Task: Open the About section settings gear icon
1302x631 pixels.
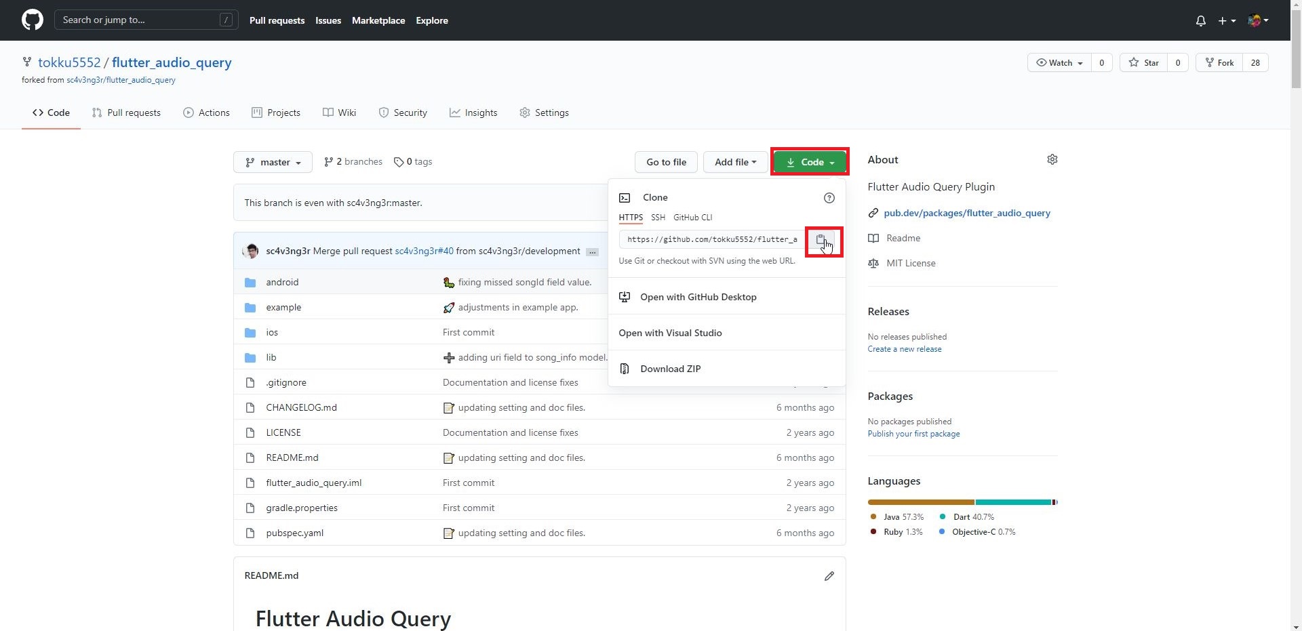Action: [1052, 159]
